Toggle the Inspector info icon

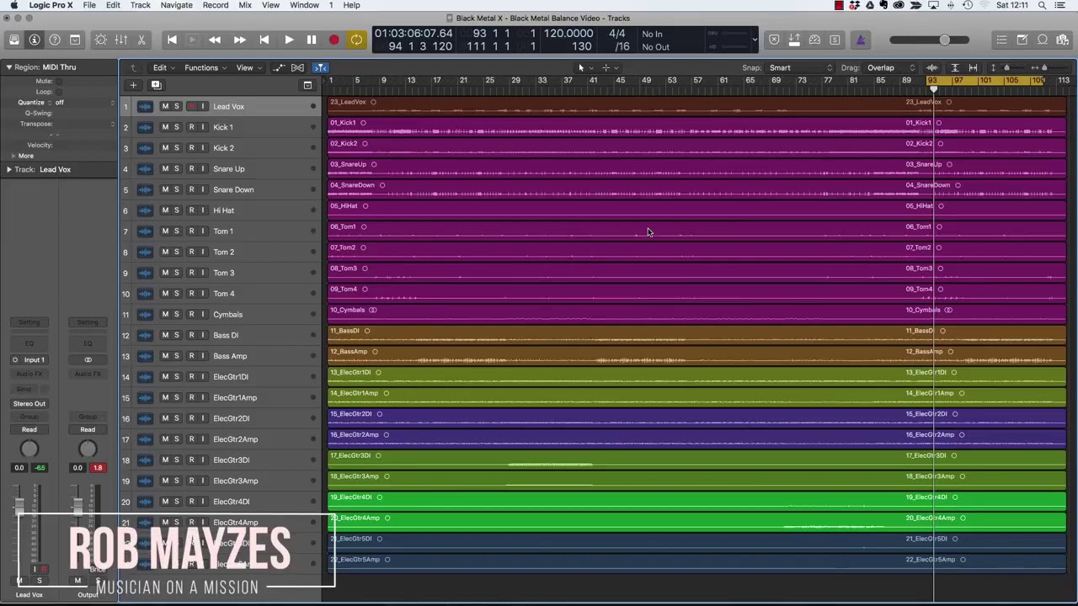click(x=35, y=40)
